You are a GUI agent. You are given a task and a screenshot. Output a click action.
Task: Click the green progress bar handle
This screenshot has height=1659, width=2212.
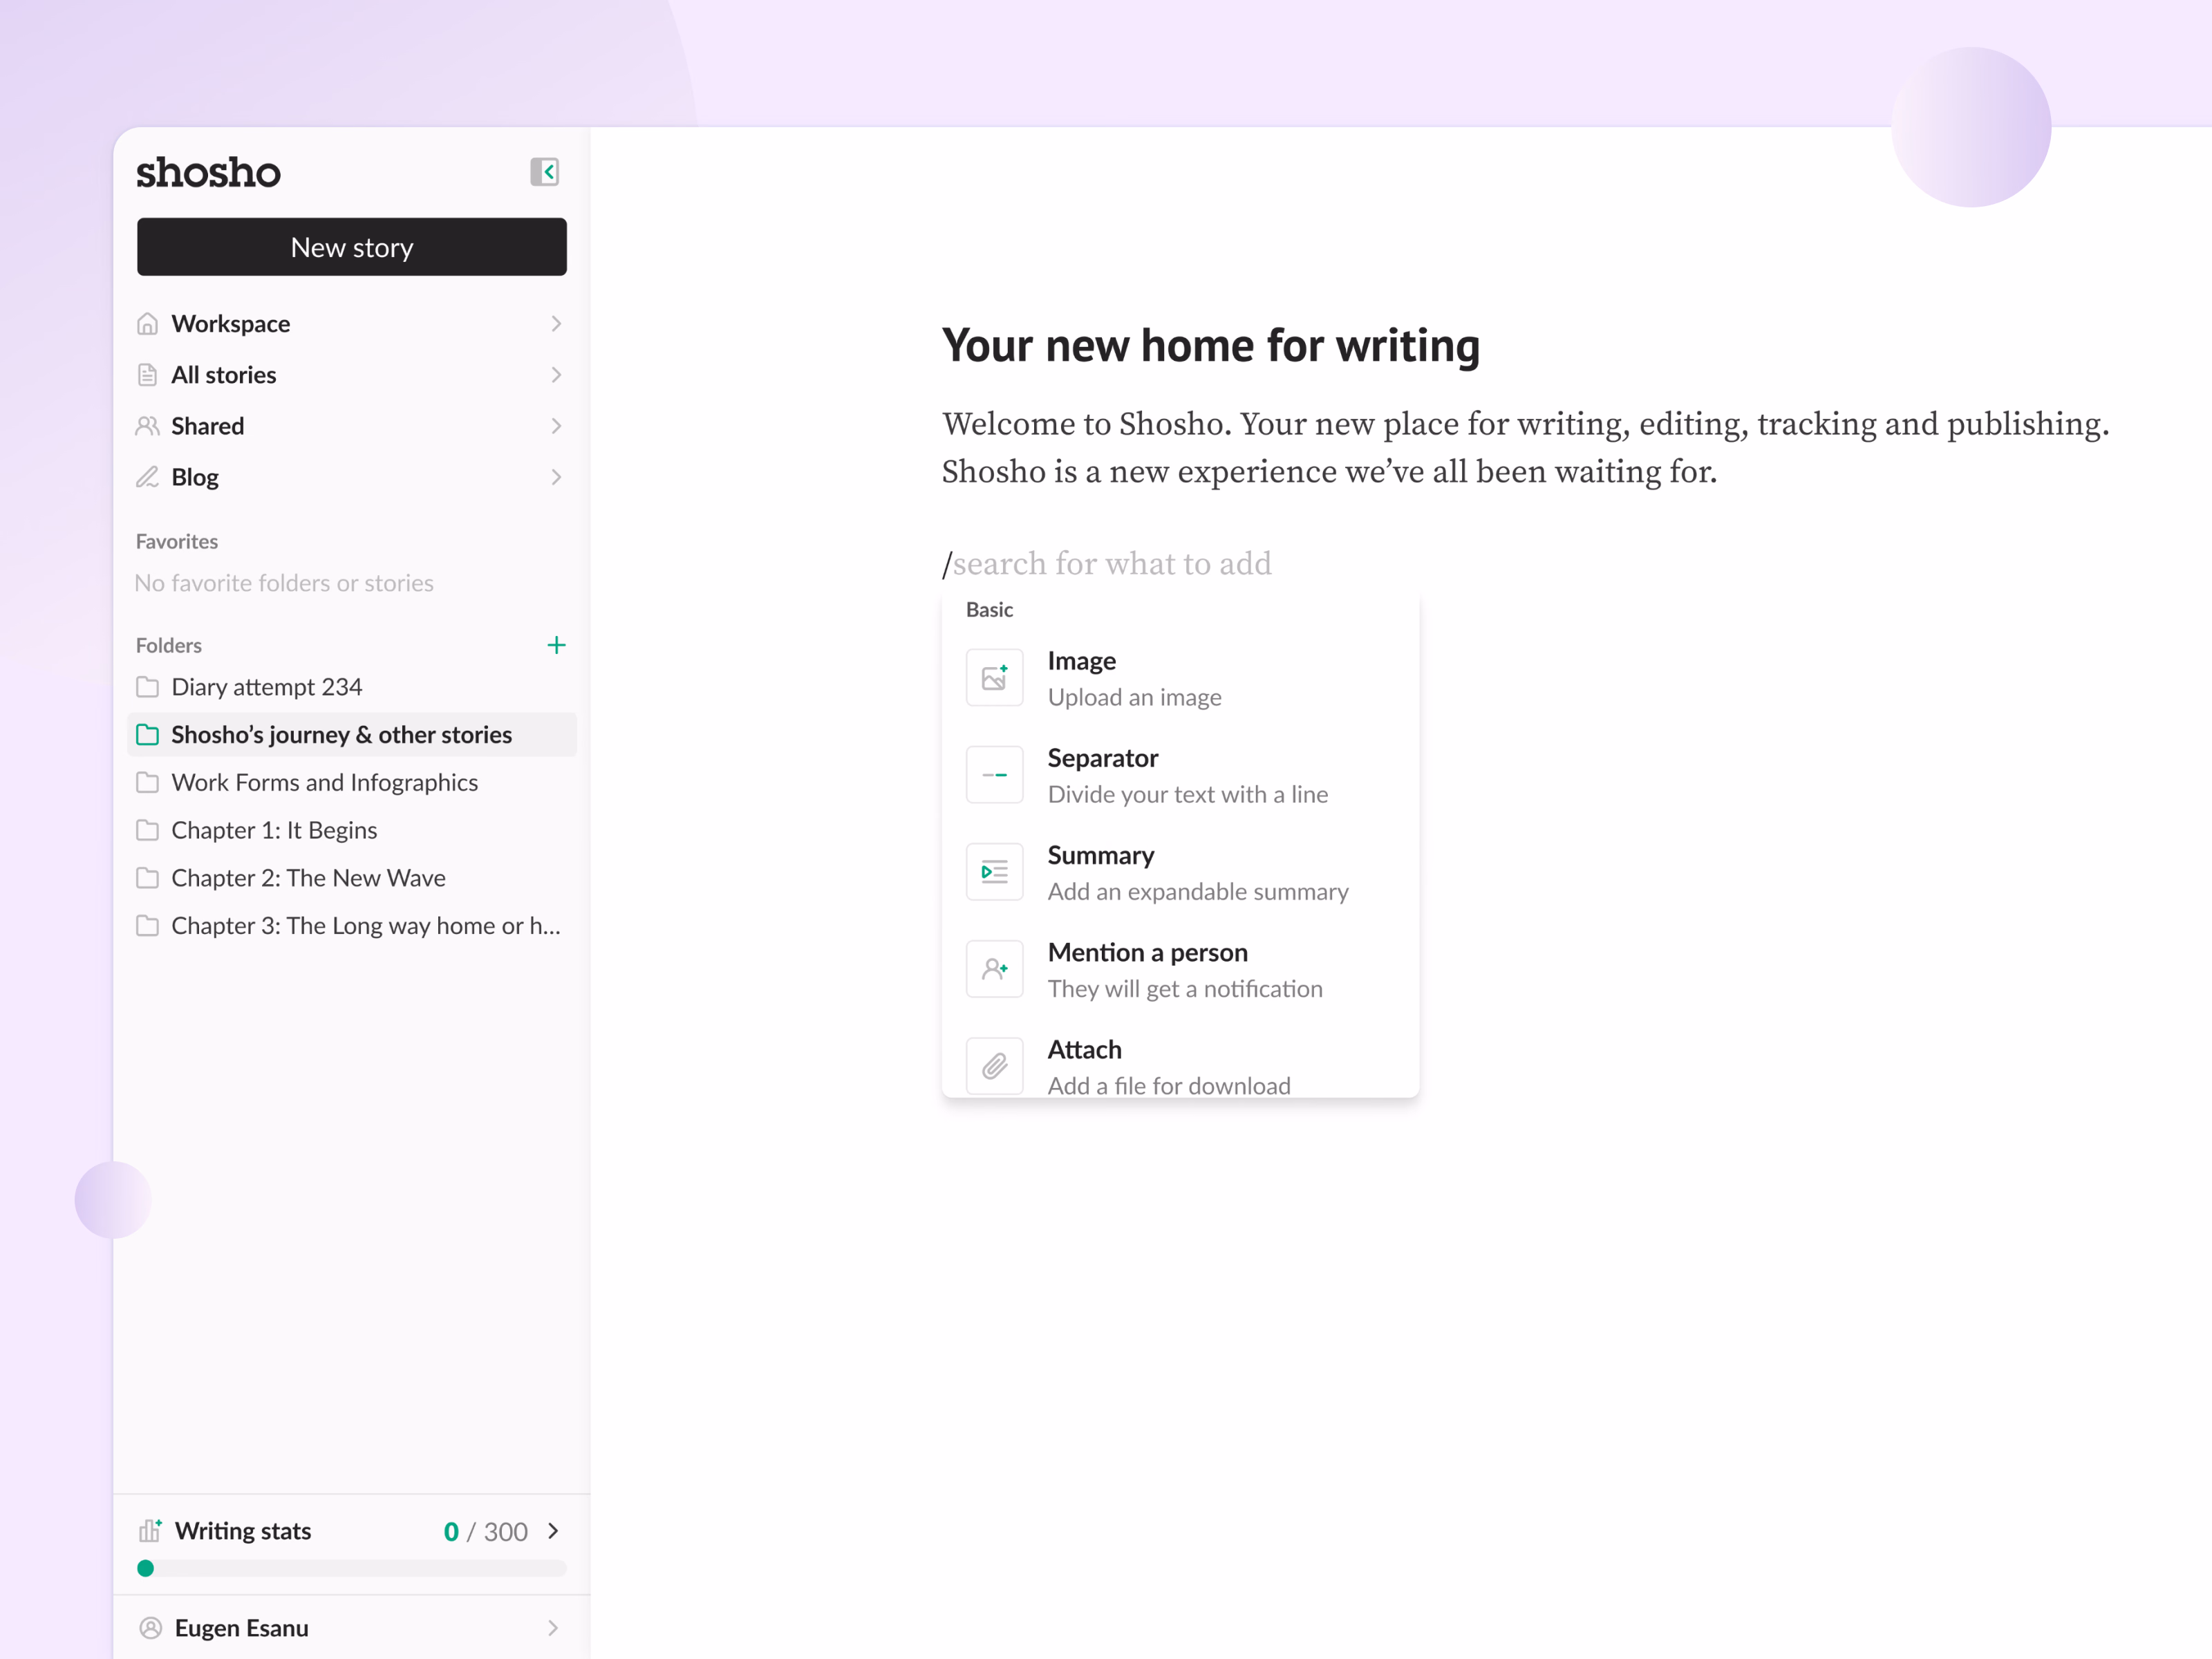point(146,1568)
